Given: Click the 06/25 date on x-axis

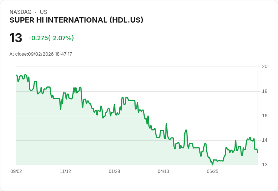Looking at the screenshot, I should click(213, 171).
